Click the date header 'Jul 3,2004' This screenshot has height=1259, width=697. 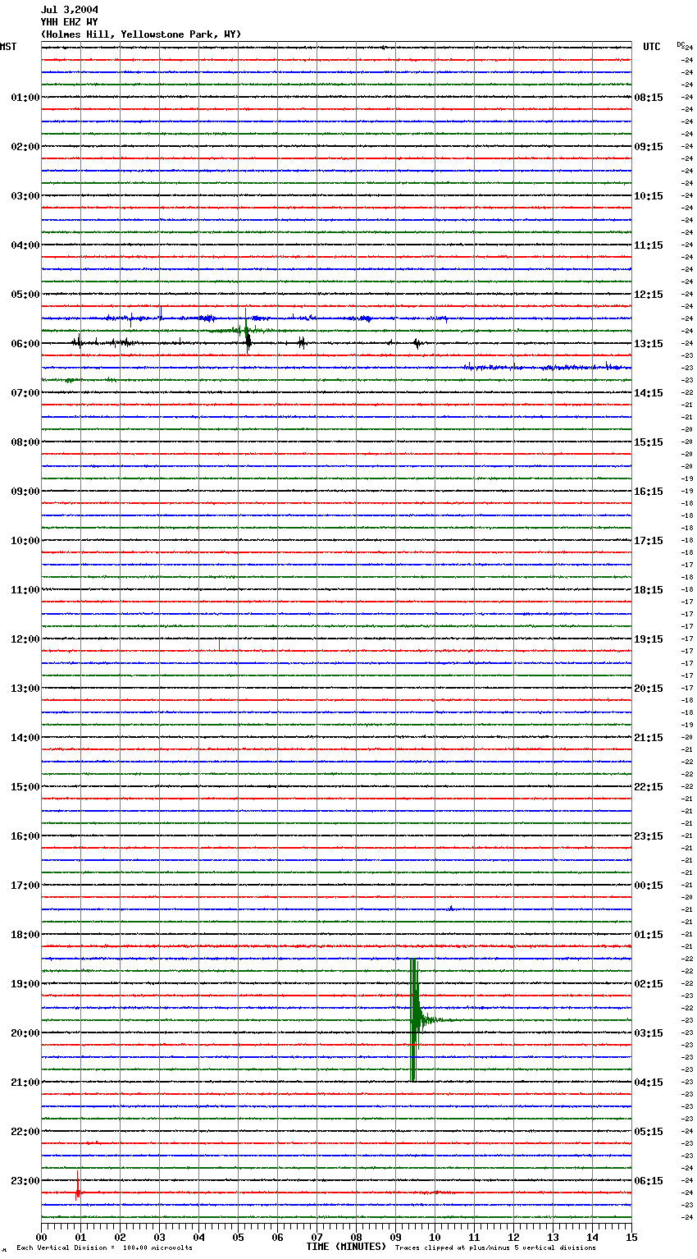point(70,10)
